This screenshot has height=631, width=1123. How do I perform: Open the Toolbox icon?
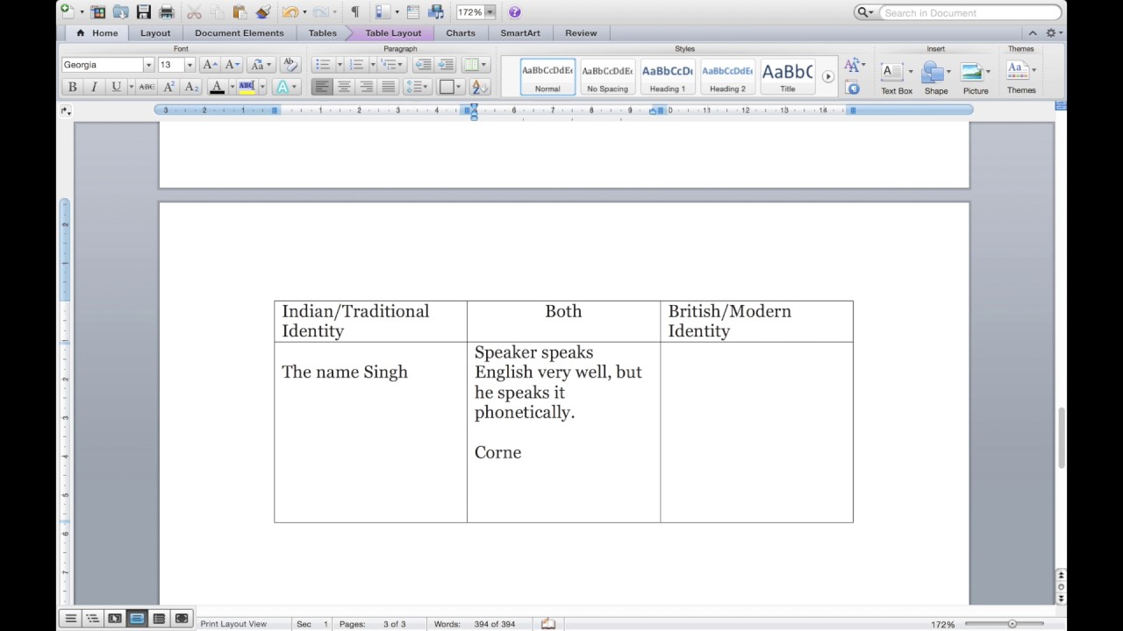click(413, 12)
